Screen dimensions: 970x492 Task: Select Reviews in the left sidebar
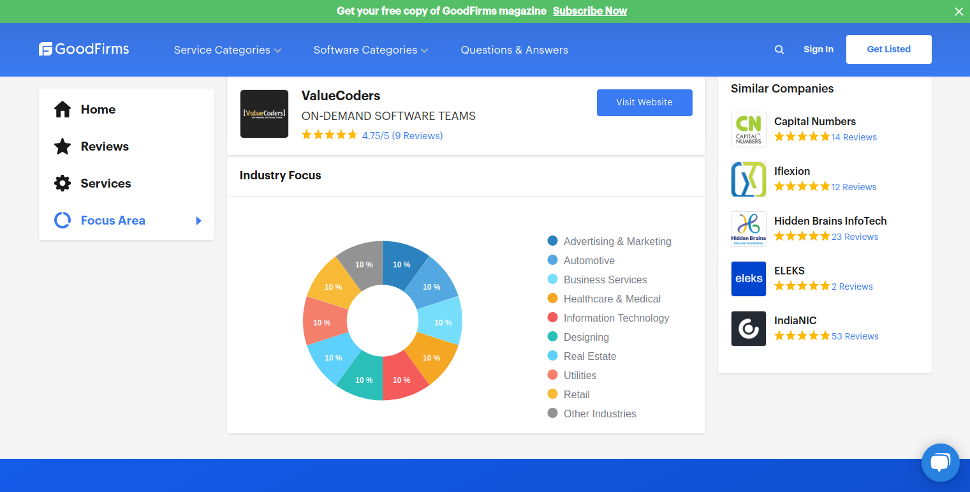pos(104,146)
